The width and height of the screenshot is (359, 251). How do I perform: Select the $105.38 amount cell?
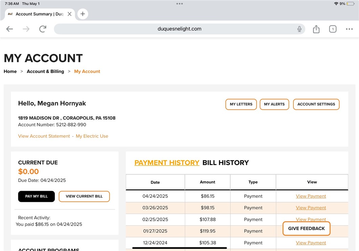(x=208, y=243)
